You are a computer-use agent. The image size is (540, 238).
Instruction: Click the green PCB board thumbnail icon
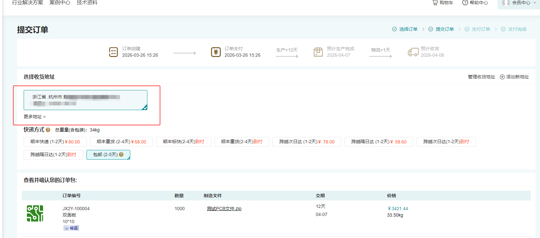(35, 213)
